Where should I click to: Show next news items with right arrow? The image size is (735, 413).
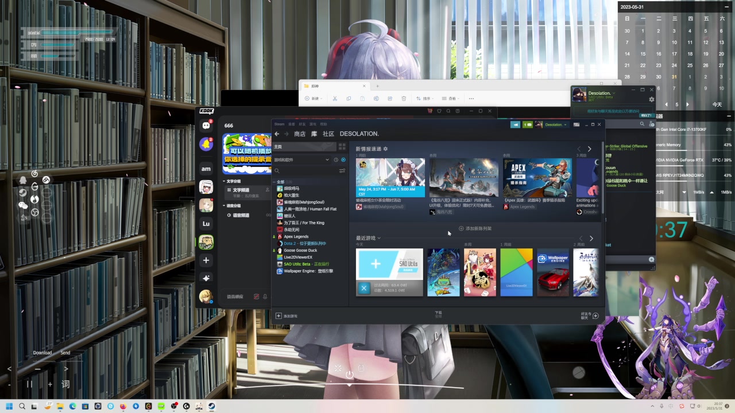click(x=589, y=149)
